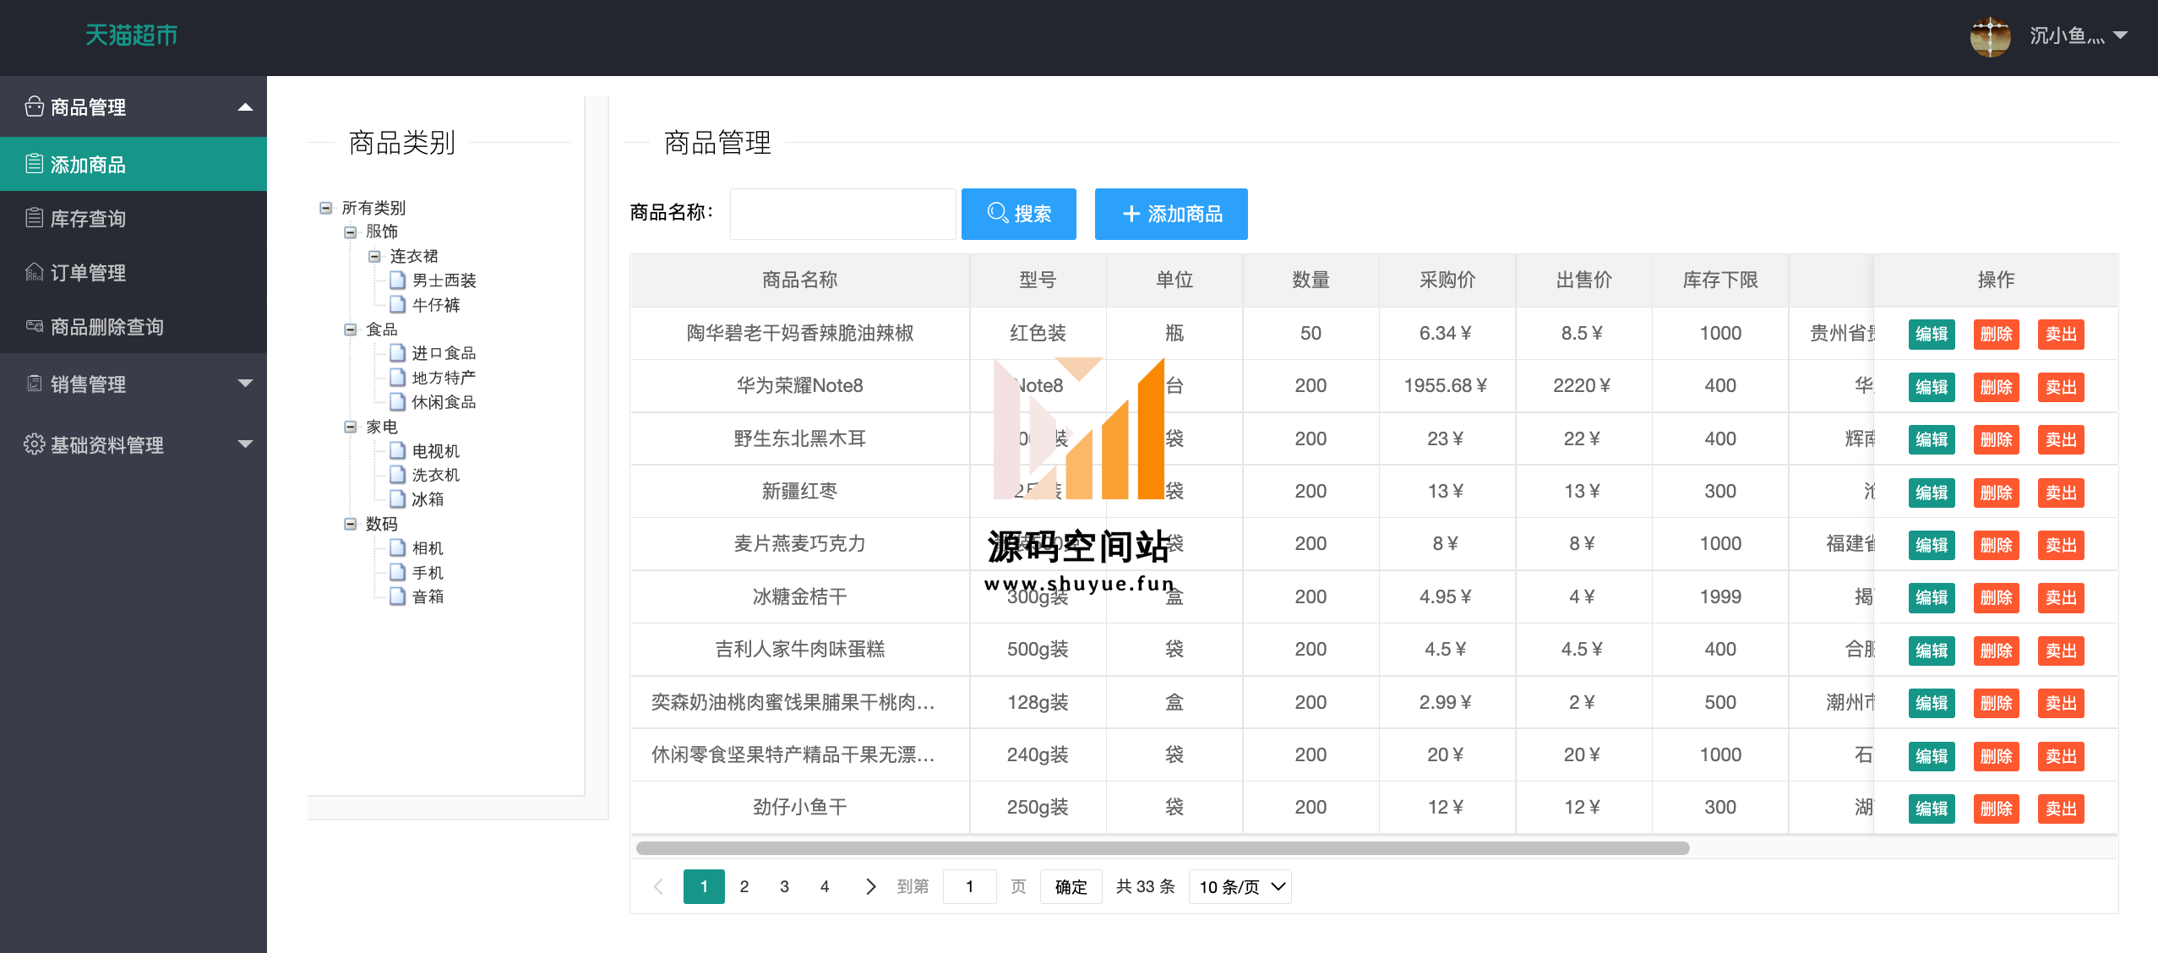2158x953 pixels.
Task: Click 卖出 for 劲仔小鱼干 row
Action: click(2061, 809)
